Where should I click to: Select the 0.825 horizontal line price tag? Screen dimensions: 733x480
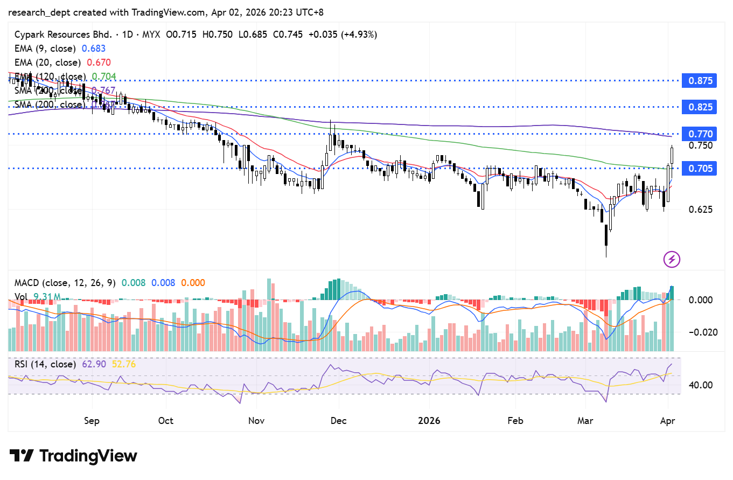700,107
